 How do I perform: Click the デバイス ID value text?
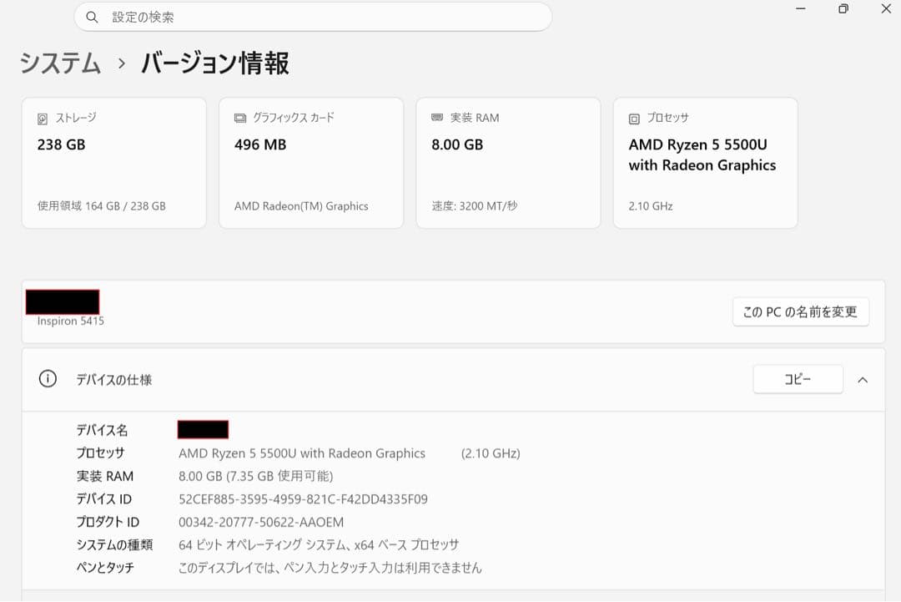click(303, 499)
